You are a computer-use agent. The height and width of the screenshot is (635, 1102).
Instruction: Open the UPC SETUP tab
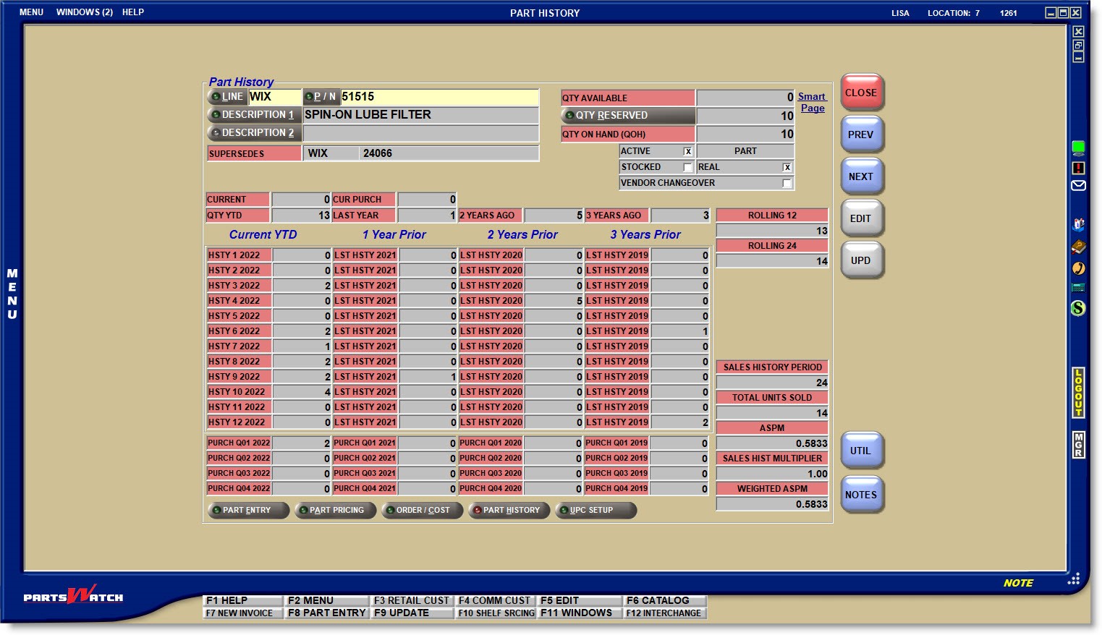pyautogui.click(x=595, y=511)
